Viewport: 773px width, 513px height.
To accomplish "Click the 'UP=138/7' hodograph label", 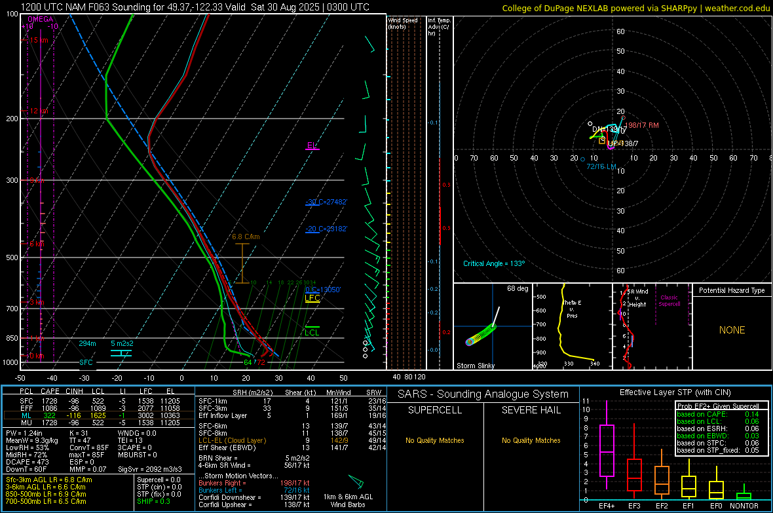I will [x=623, y=143].
